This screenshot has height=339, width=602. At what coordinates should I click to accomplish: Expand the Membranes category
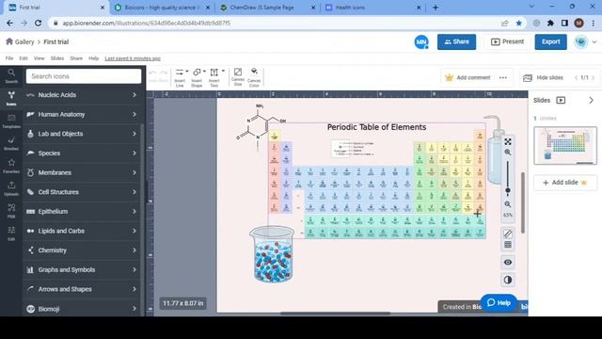pos(82,172)
